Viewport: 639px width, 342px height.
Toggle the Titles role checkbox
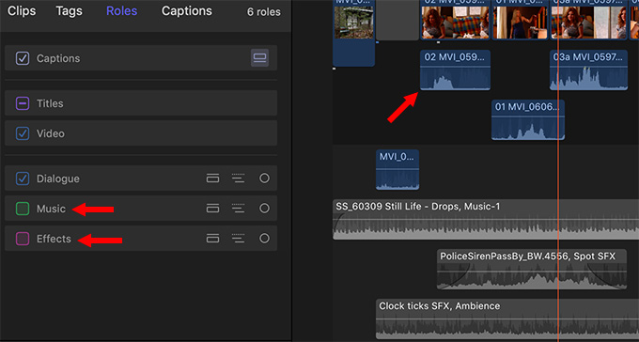click(x=23, y=103)
